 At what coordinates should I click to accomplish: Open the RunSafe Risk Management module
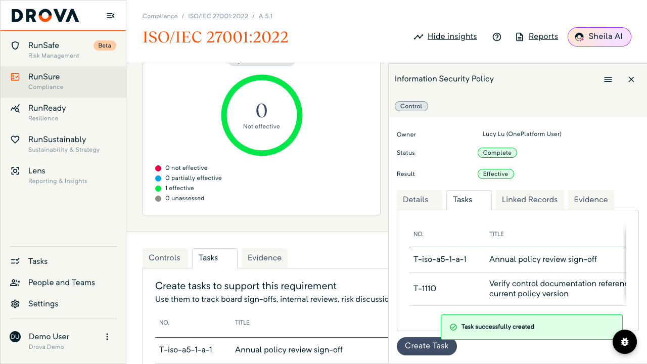pos(63,50)
